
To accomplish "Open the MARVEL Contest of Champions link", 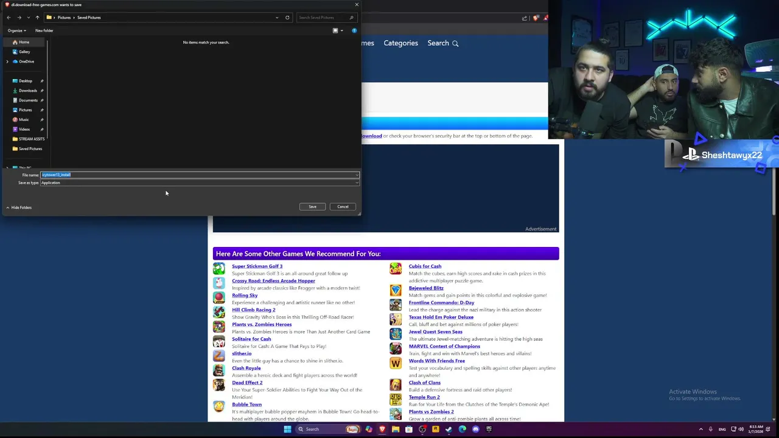I will [x=444, y=347].
